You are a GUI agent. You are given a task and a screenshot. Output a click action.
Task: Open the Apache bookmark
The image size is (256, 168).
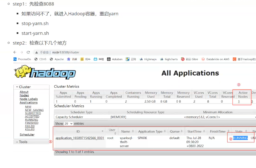pyautogui.click(x=57, y=59)
